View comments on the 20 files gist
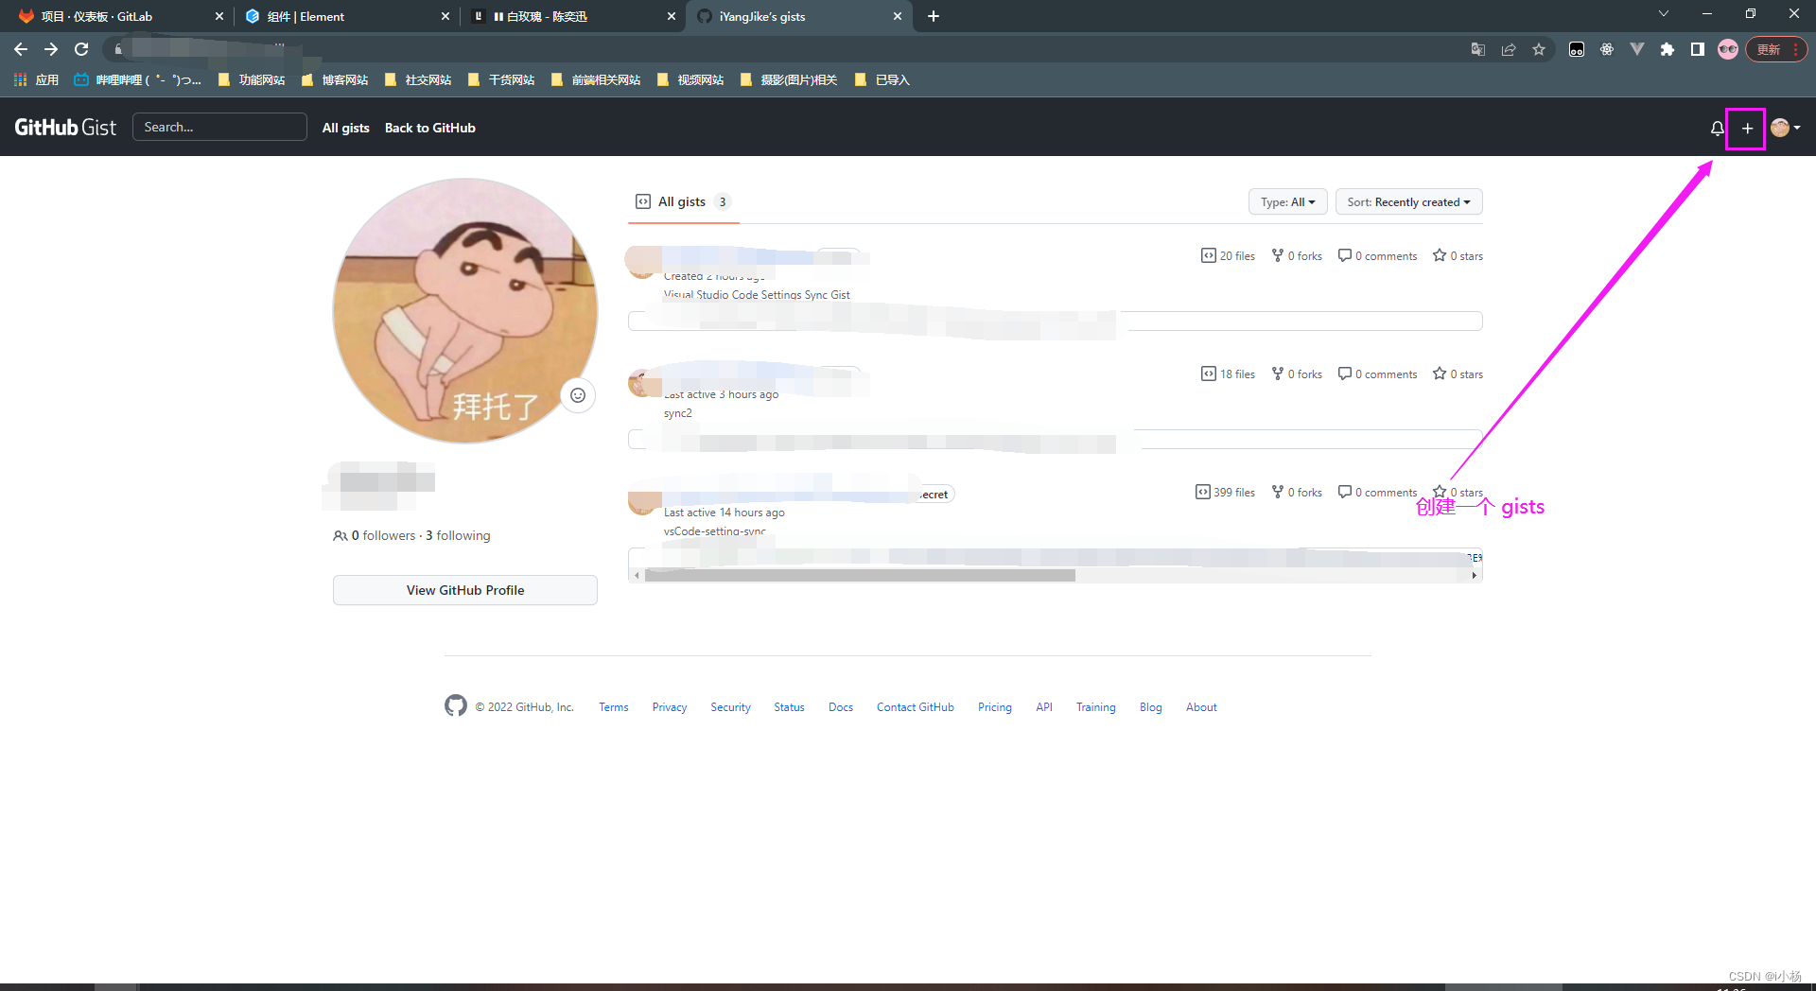Viewport: 1816px width, 991px height. [x=1377, y=255]
